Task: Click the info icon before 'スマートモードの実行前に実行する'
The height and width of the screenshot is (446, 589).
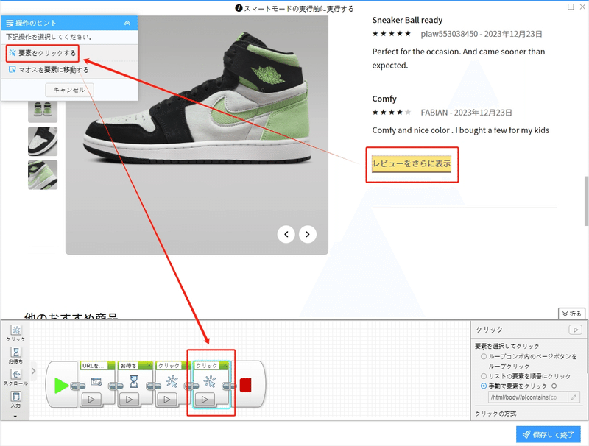Action: [239, 8]
